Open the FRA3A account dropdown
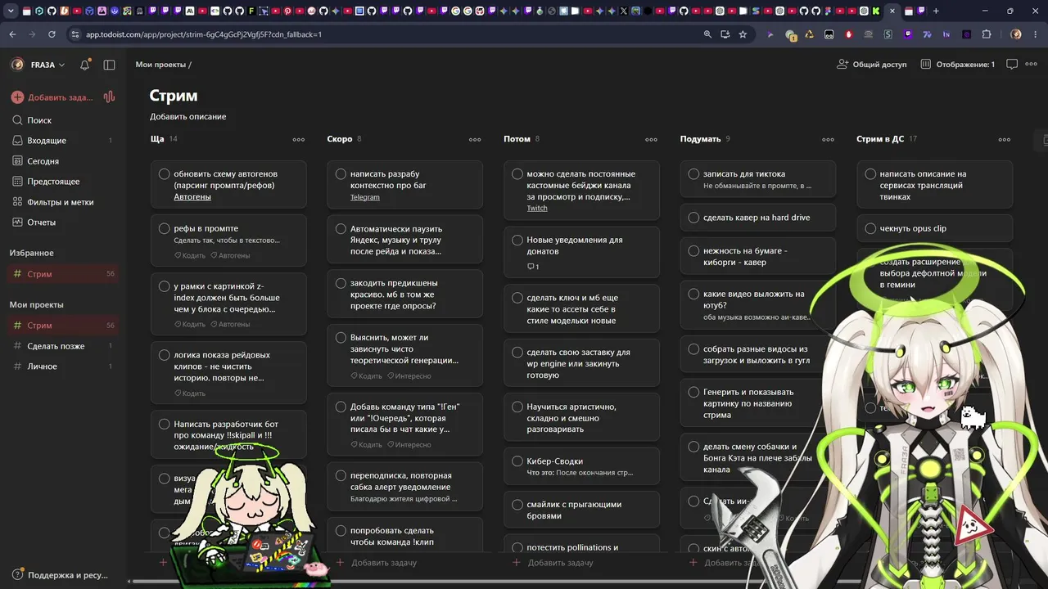 click(38, 65)
